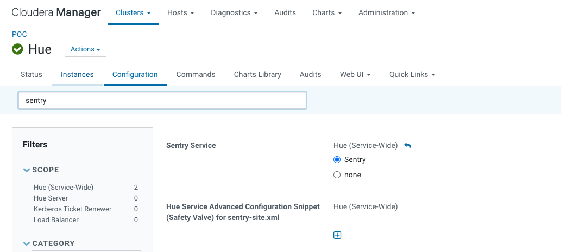Screen dimensions: 561x252
Task: Open the Charts Library tab
Action: [257, 74]
